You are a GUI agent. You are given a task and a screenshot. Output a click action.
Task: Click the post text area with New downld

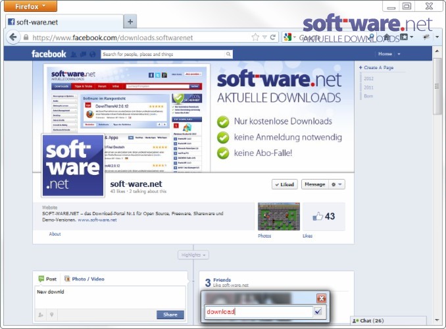pos(110,297)
